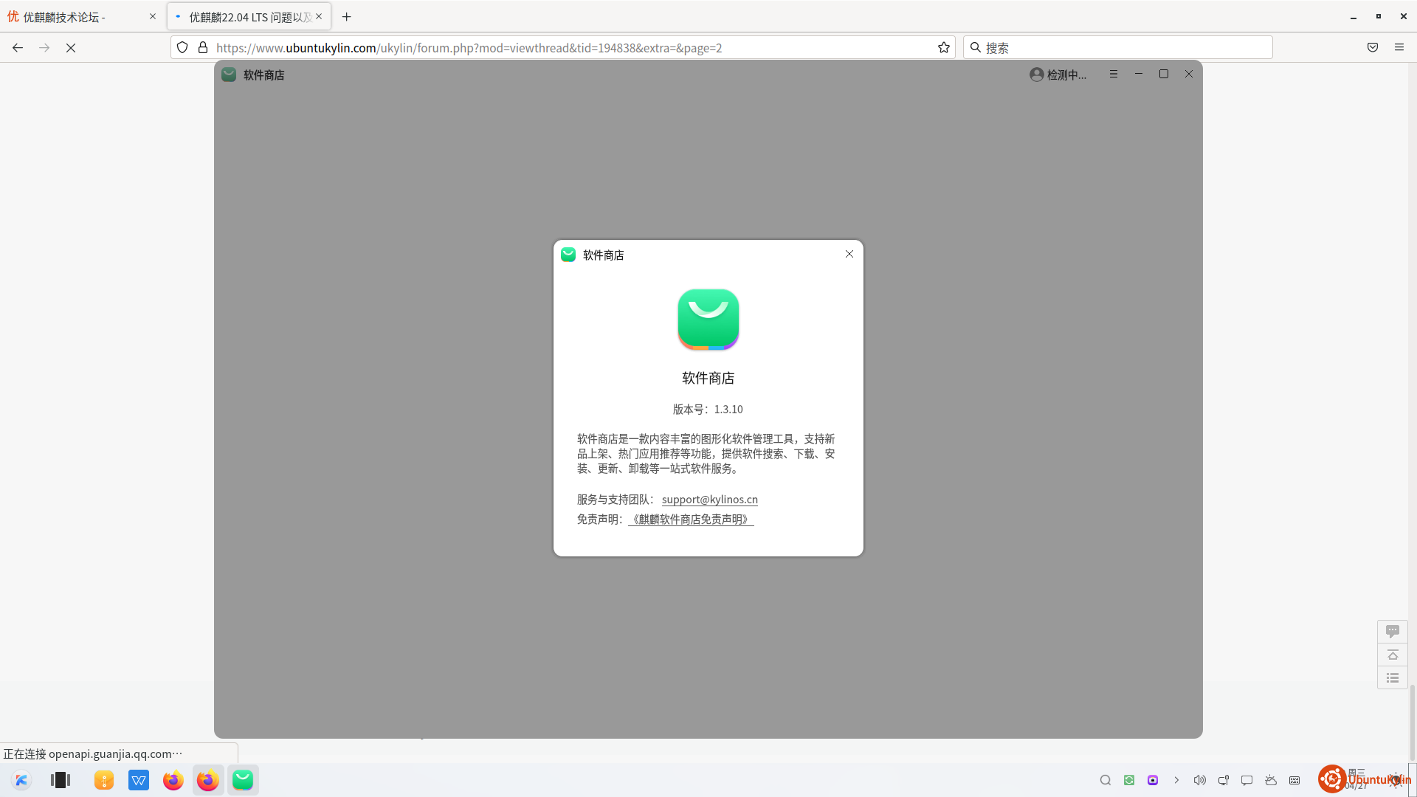Screen dimensions: 1417x797
Task: Open the software store hamburger menu
Action: tap(1114, 74)
